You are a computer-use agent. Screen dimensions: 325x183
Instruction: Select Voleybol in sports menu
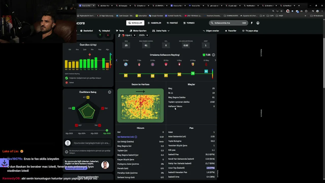[x=104, y=31]
